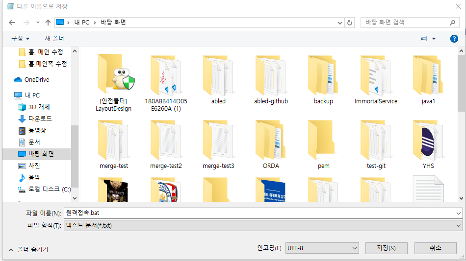The height and width of the screenshot is (261, 466).
Task: Select 로컬 디스크 (C:) in sidebar
Action: click(x=45, y=189)
